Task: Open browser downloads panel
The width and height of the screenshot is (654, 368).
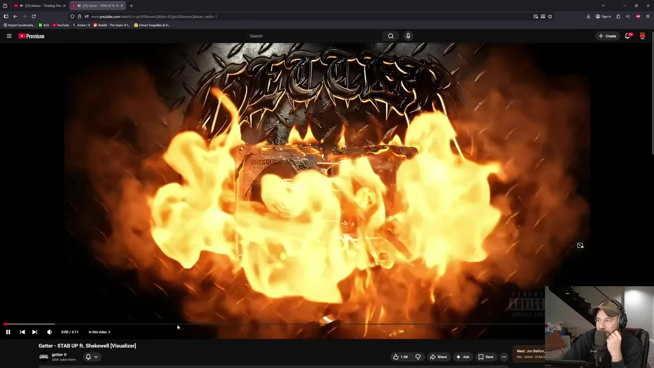Action: click(588, 16)
